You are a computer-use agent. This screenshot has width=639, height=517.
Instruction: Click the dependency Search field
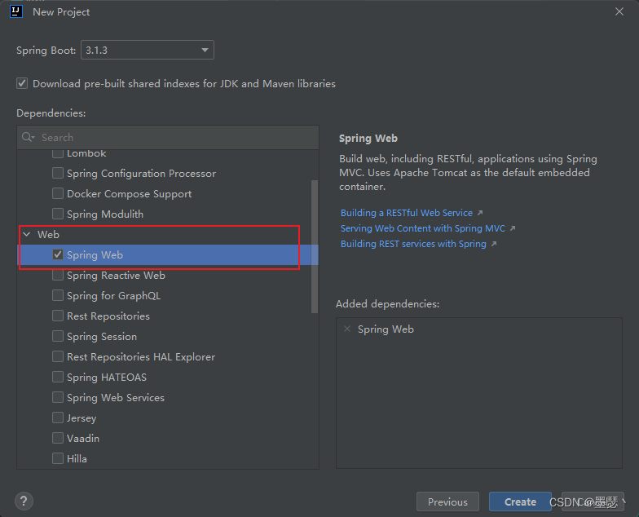tap(168, 137)
